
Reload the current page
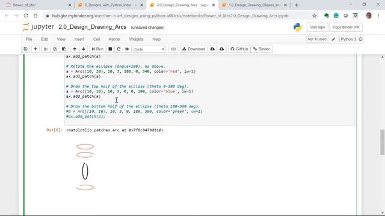tap(26, 16)
